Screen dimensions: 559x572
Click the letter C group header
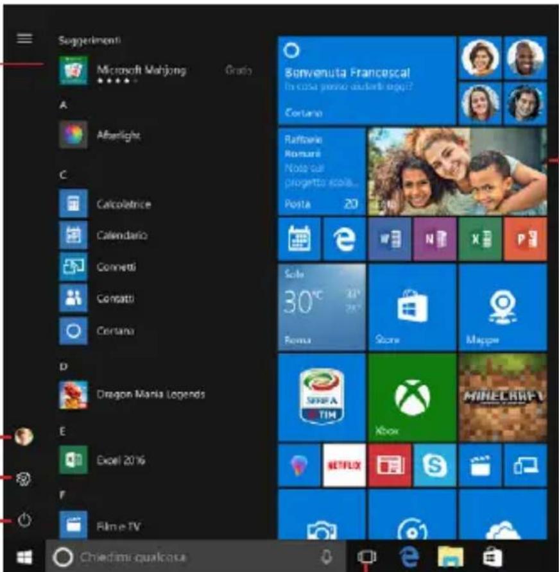pos(63,174)
